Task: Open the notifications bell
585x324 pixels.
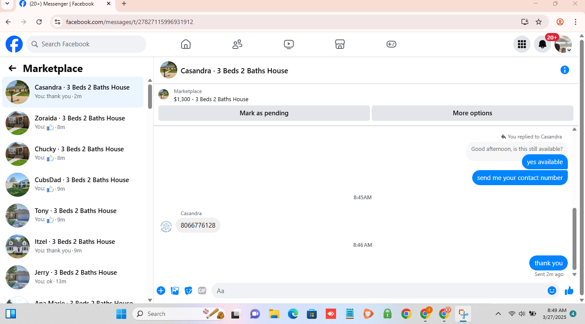Action: (543, 44)
